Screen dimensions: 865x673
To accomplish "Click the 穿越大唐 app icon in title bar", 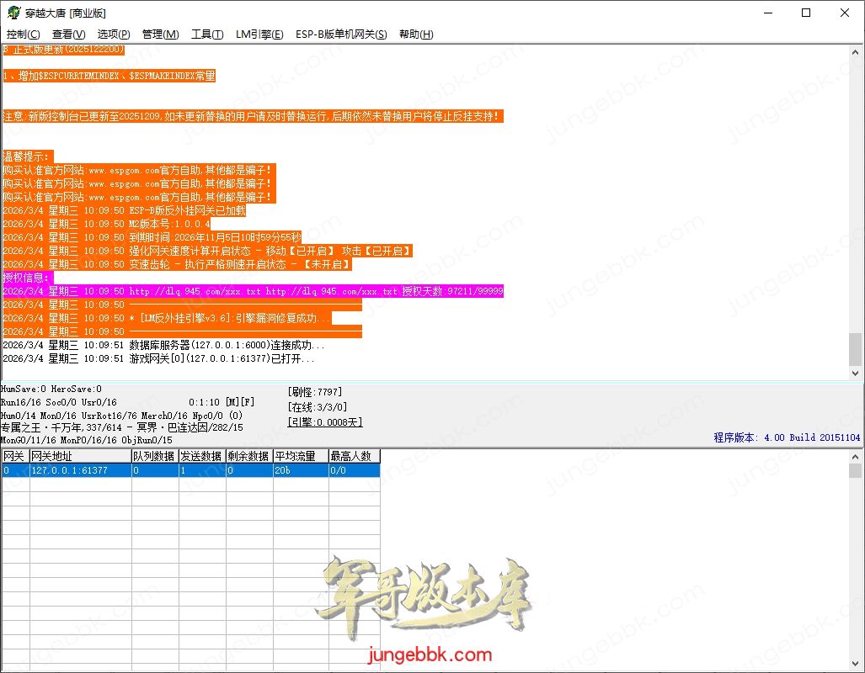I will point(13,13).
